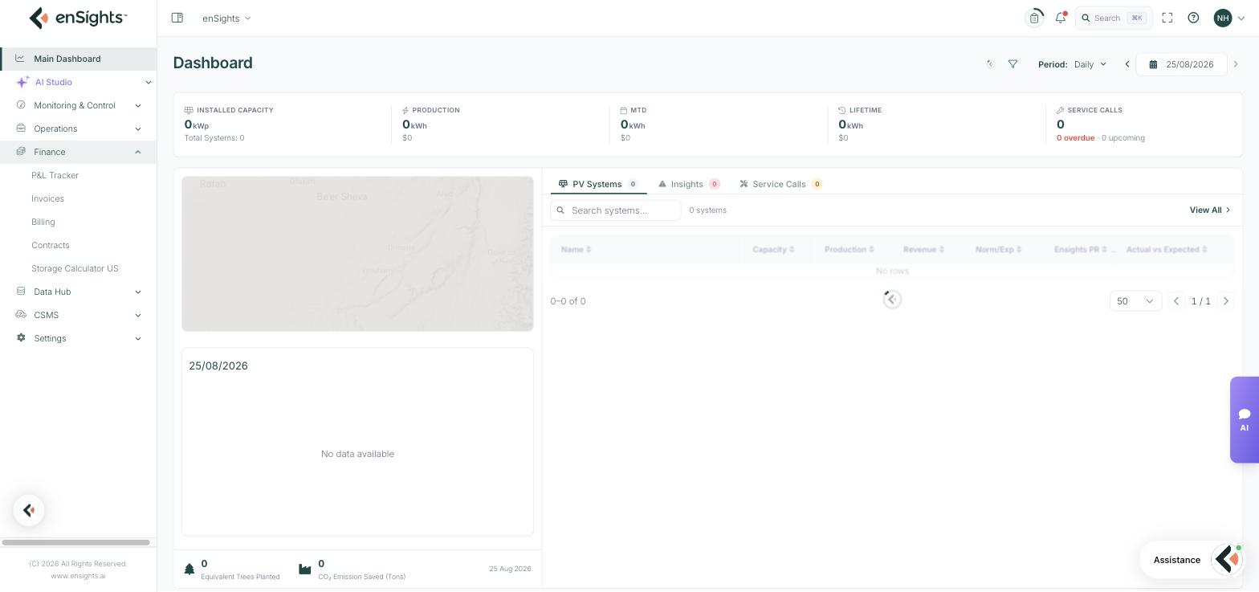1259x592 pixels.
Task: Click the enSights logo
Action: (78, 18)
